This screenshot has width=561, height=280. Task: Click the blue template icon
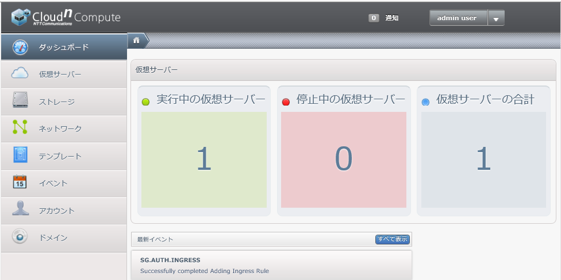click(x=20, y=155)
